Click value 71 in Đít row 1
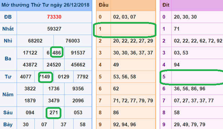223x129 pixels. coord(177,29)
